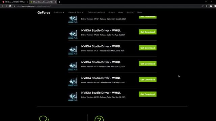Go back using browser back arrow
The image size is (216, 121).
pyautogui.click(x=2, y=6)
